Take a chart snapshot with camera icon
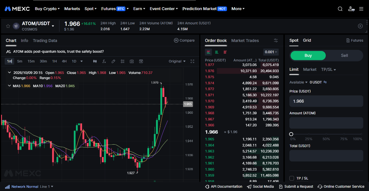The height and width of the screenshot is (191, 369). 132,61
